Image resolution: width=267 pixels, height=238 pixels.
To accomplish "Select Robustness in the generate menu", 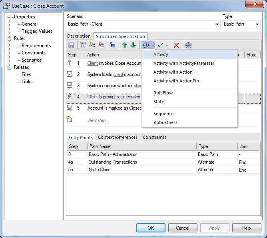I will [165, 122].
